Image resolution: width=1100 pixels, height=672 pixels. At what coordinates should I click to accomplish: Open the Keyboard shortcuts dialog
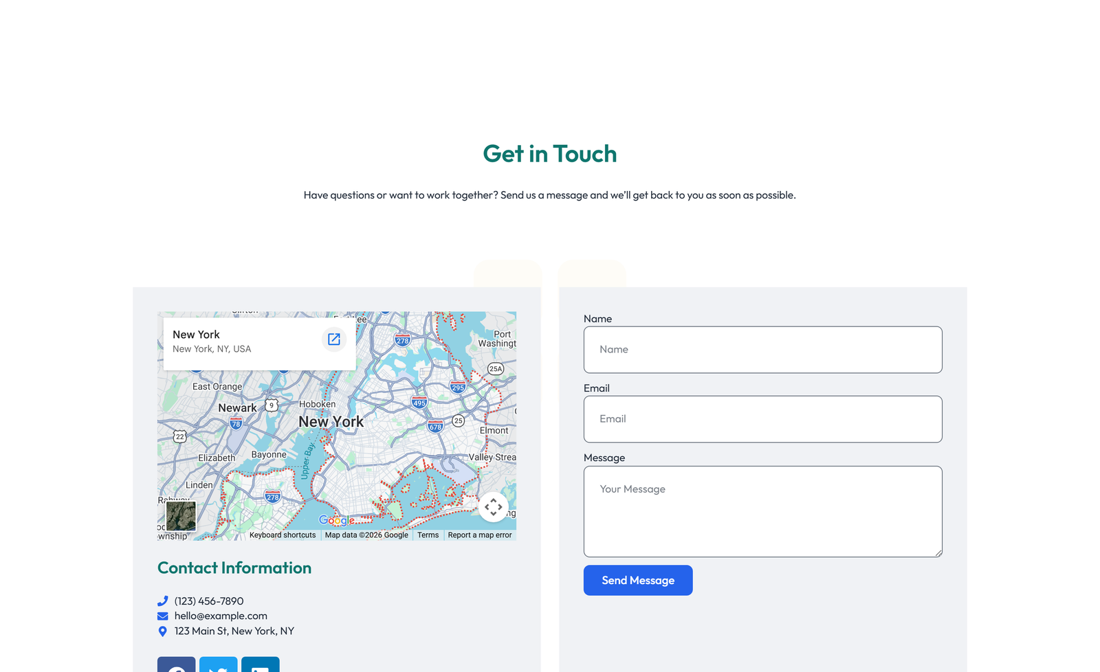tap(282, 535)
